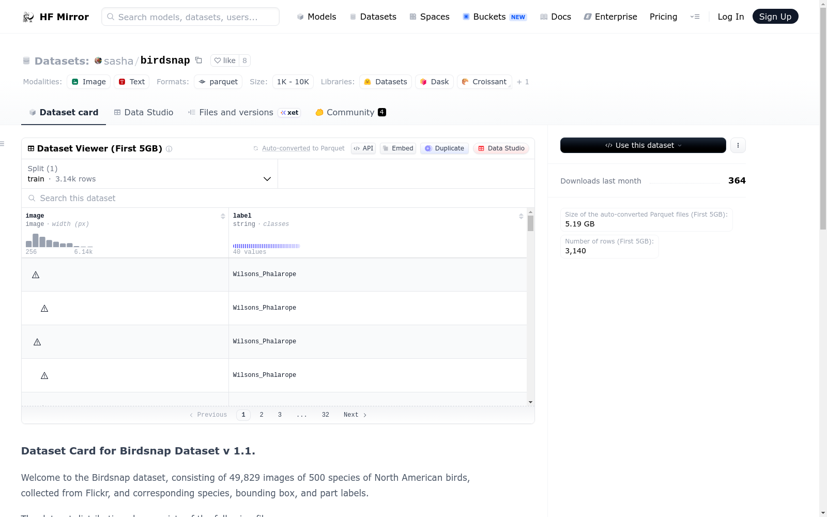The width and height of the screenshot is (827, 517).
Task: Select the Dask library tag
Action: [434, 82]
